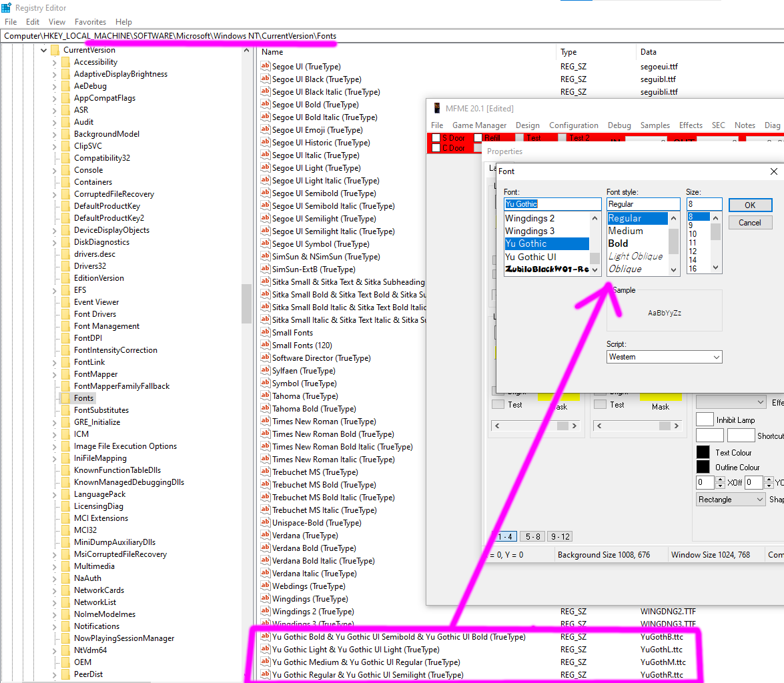Collapse the CurrentVersion tree node
Image resolution: width=784 pixels, height=683 pixels.
[43, 50]
